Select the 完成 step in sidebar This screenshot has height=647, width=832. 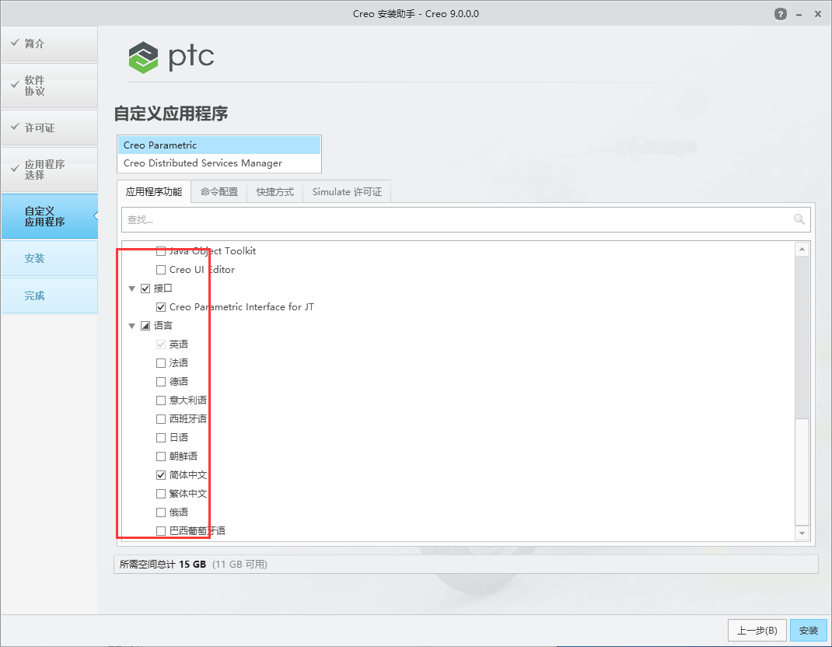[x=34, y=296]
